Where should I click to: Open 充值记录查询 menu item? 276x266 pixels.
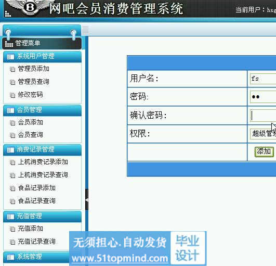pos(36,242)
